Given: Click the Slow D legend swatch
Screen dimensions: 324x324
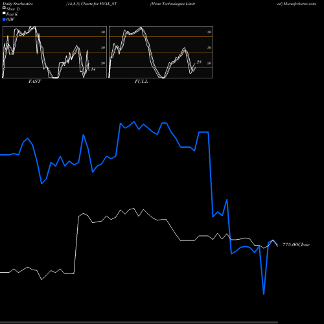Looking at the screenshot, I should [x=4, y=8].
